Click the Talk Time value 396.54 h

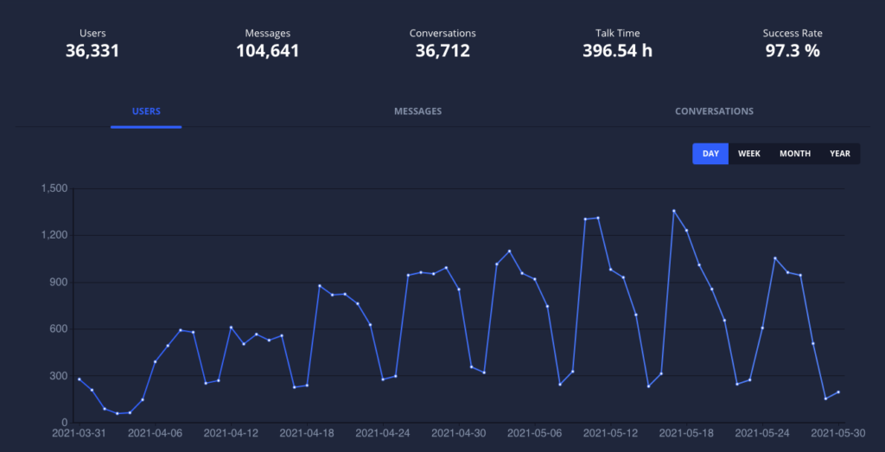[x=617, y=51]
